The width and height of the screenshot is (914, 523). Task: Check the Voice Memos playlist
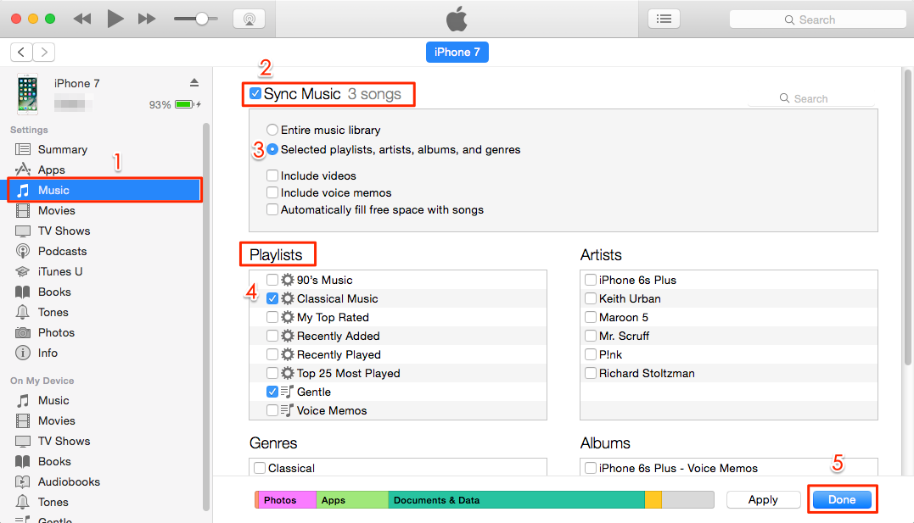(x=272, y=410)
